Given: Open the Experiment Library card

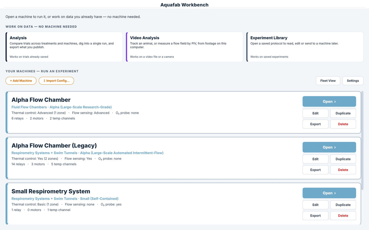Looking at the screenshot, I should click(x=305, y=47).
